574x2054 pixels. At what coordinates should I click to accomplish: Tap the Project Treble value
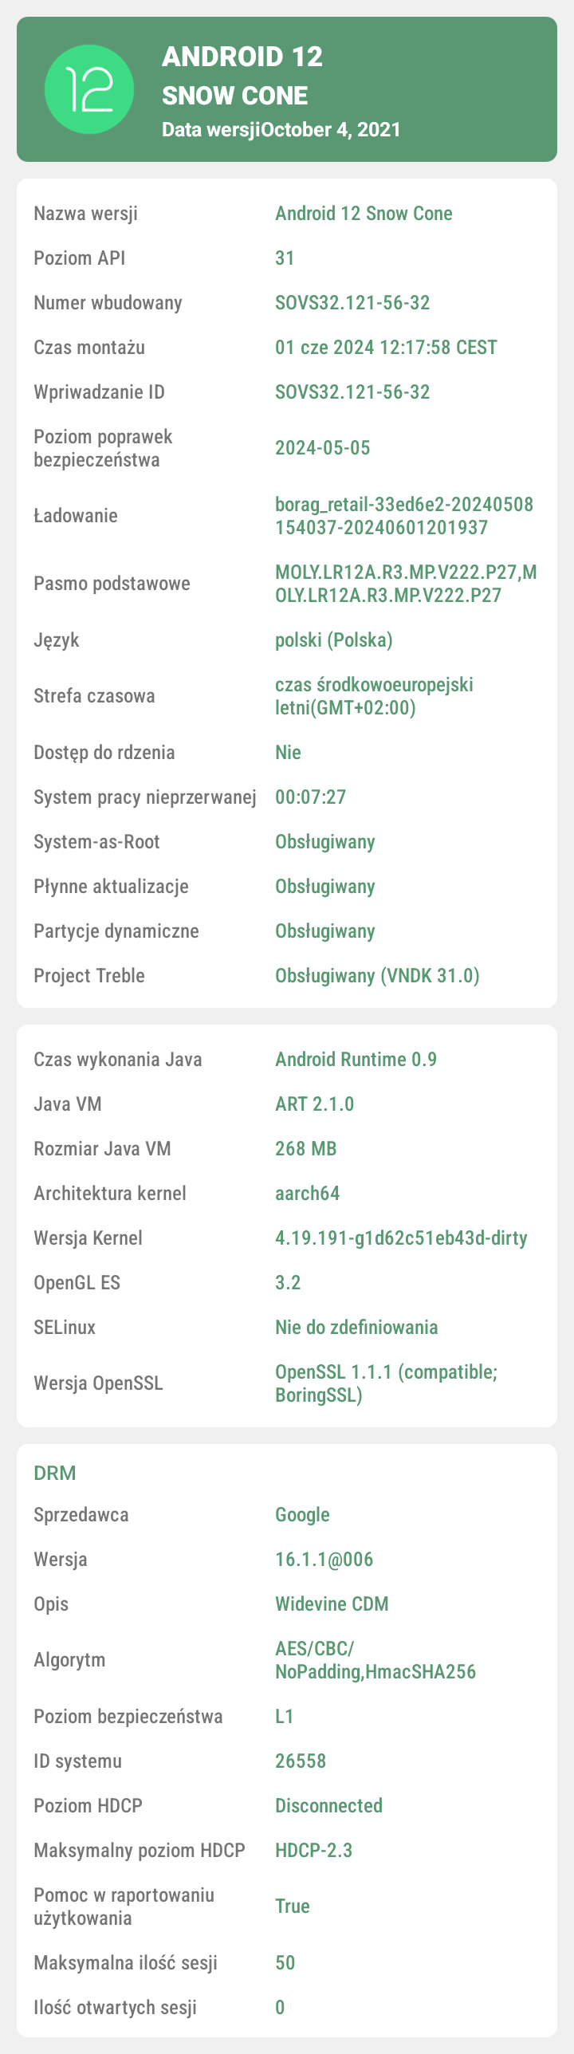[x=377, y=976]
